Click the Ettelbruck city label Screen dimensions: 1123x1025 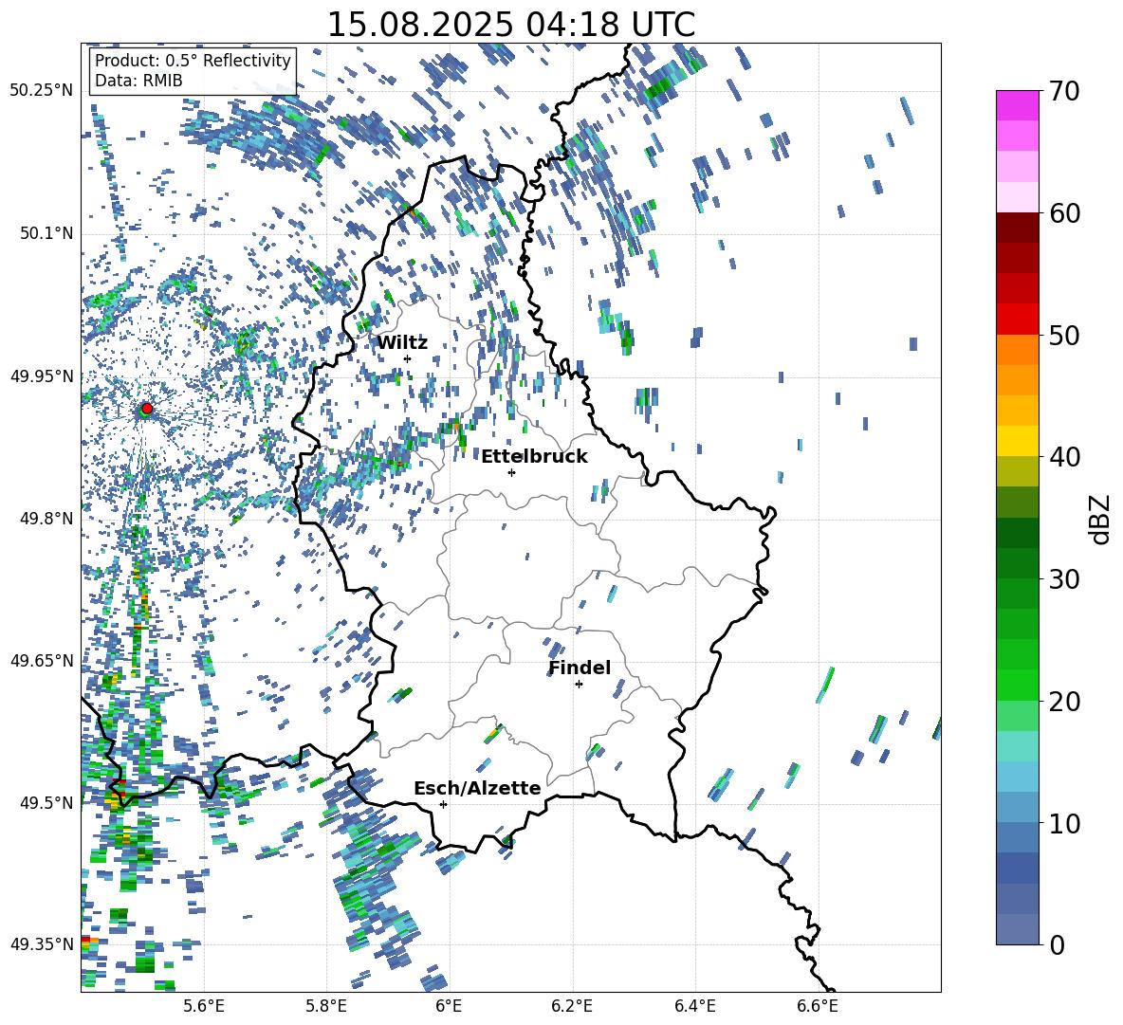534,457
